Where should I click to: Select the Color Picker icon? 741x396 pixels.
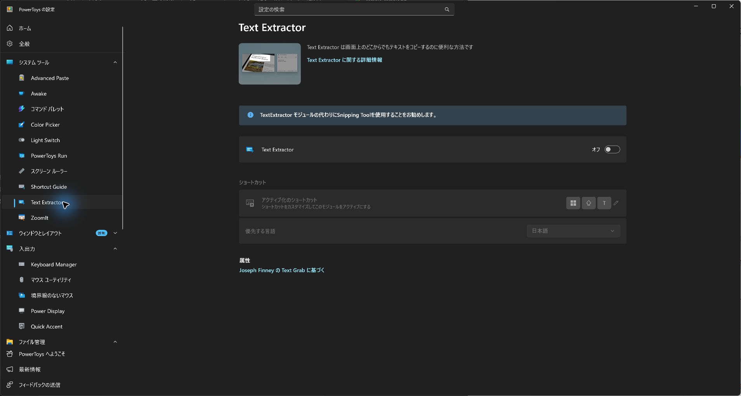(x=22, y=124)
